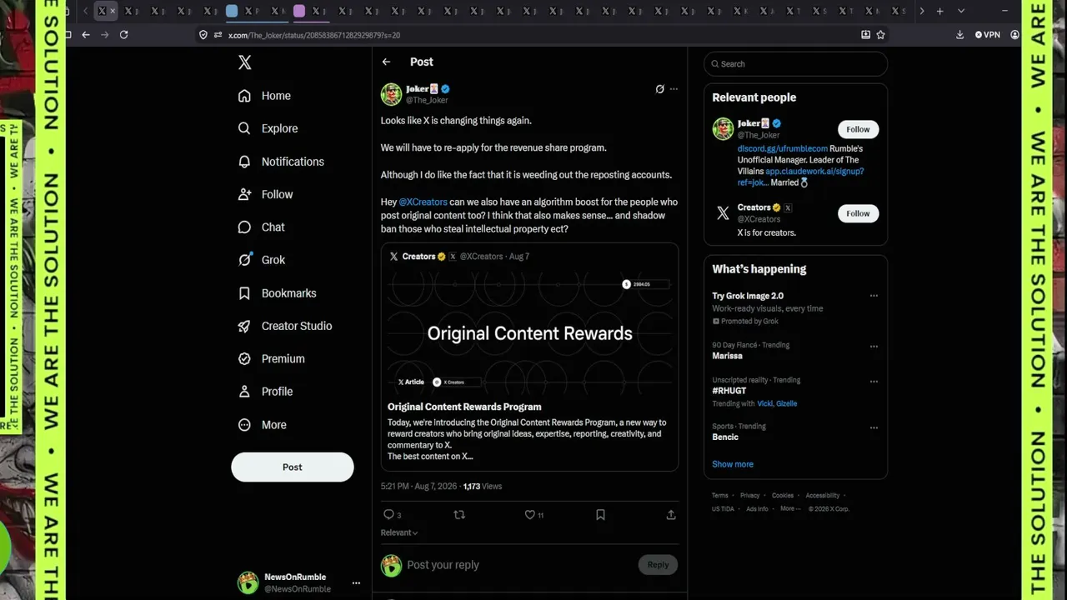Click the address bar URL
1067x600 pixels.
(x=314, y=35)
